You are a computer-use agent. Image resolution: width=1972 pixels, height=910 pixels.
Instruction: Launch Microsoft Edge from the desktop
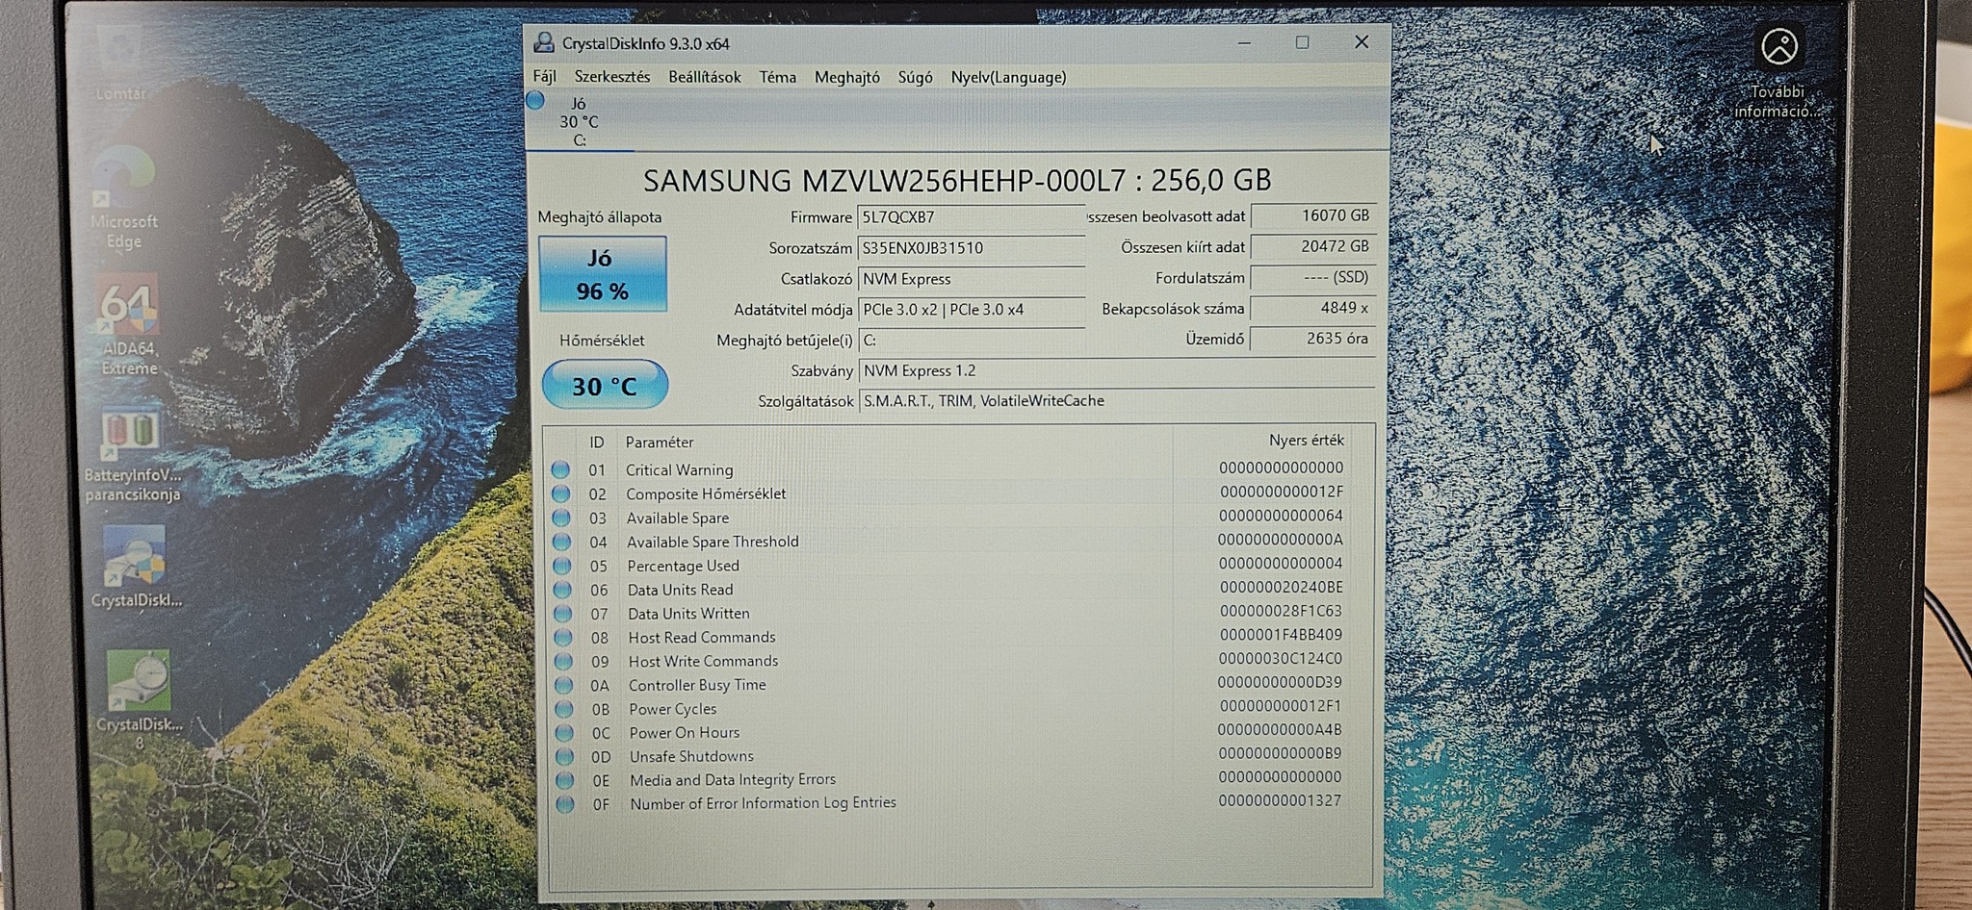pyautogui.click(x=123, y=198)
